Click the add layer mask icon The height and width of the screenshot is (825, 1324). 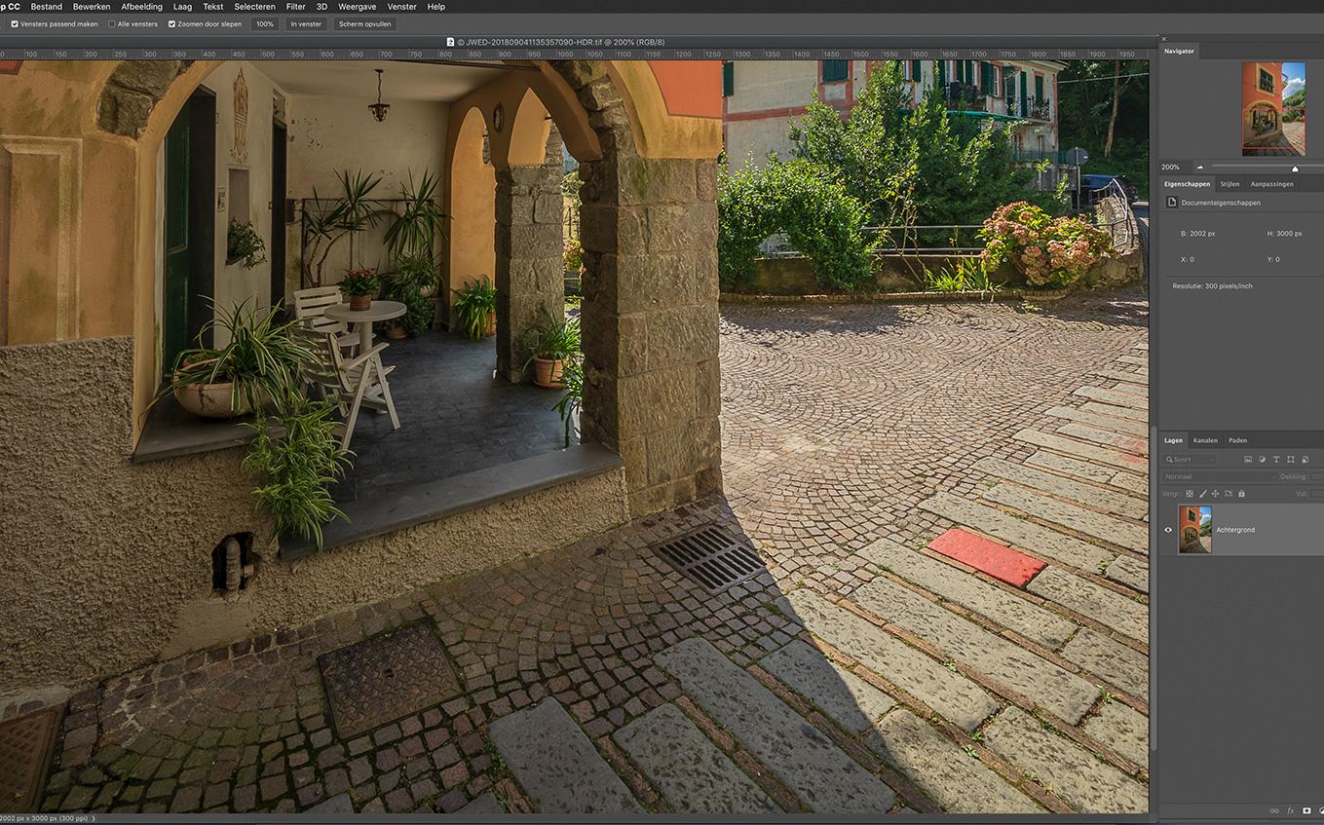(1306, 810)
